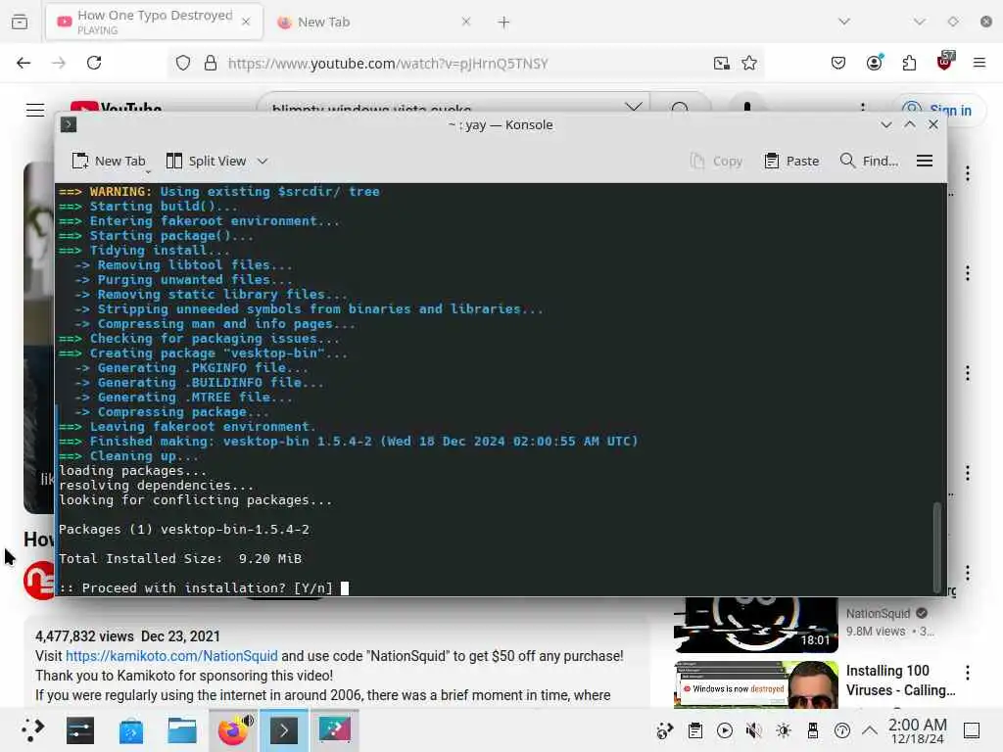Open the 18:01 NationSquid video thumbnail
1003x752 pixels.
(x=755, y=625)
